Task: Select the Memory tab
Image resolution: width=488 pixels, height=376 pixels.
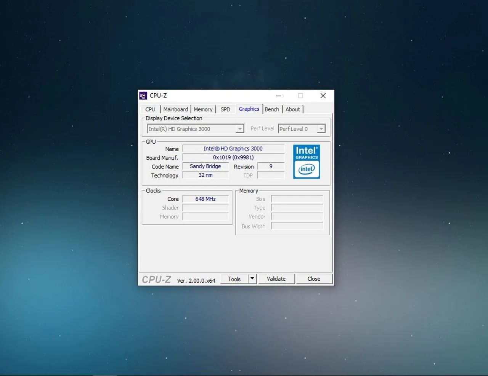Action: pos(203,109)
